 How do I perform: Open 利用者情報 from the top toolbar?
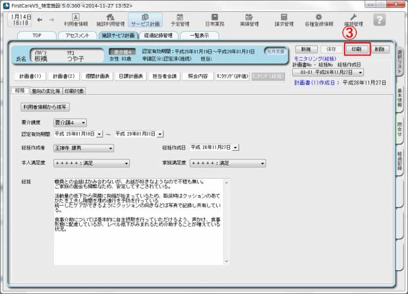(x=76, y=20)
